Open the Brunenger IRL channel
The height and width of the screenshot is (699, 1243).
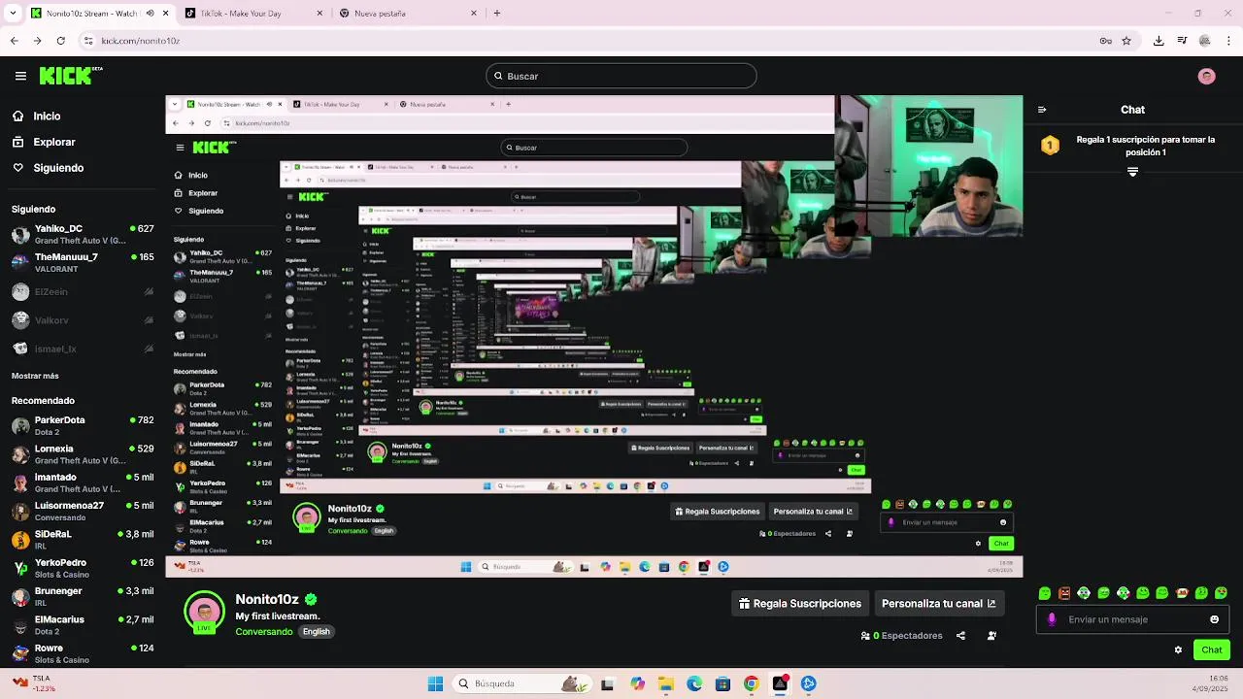point(83,597)
